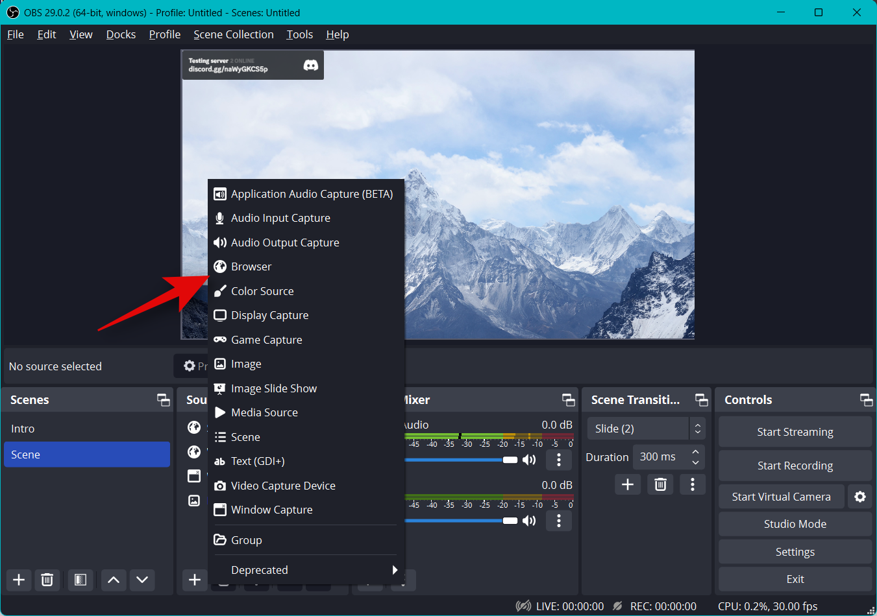The width and height of the screenshot is (877, 616).
Task: Add a Game Capture source
Action: point(306,340)
